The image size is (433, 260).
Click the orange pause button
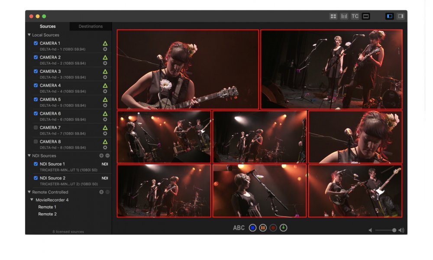point(263,228)
